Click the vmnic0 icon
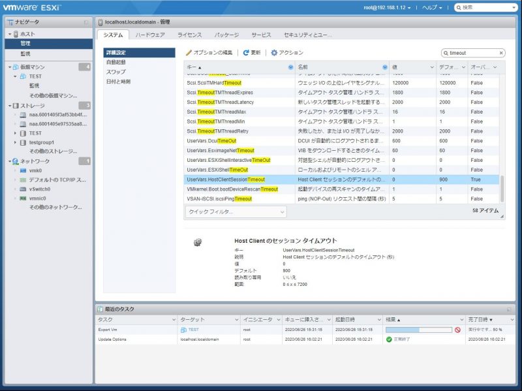The height and width of the screenshot is (391, 522). coord(23,198)
